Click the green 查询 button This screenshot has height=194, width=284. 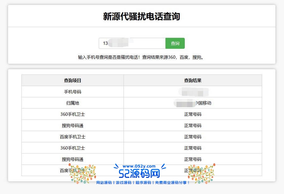pyautogui.click(x=175, y=43)
